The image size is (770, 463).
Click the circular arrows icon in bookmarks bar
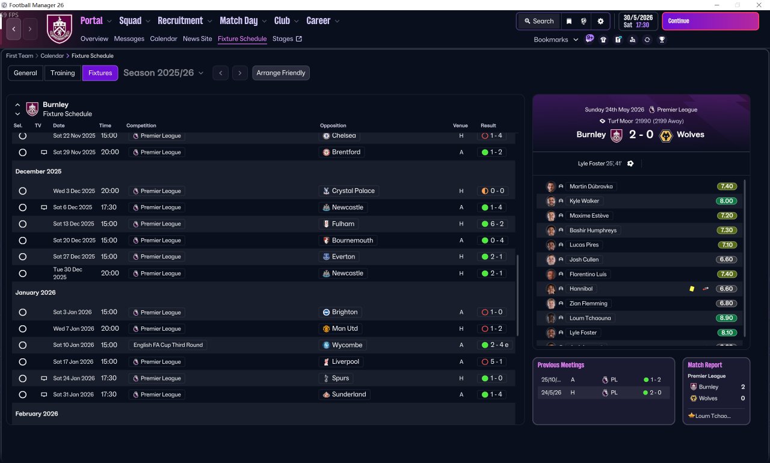[647, 40]
